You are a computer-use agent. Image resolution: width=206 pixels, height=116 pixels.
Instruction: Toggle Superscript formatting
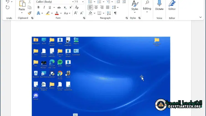pos(71,7)
